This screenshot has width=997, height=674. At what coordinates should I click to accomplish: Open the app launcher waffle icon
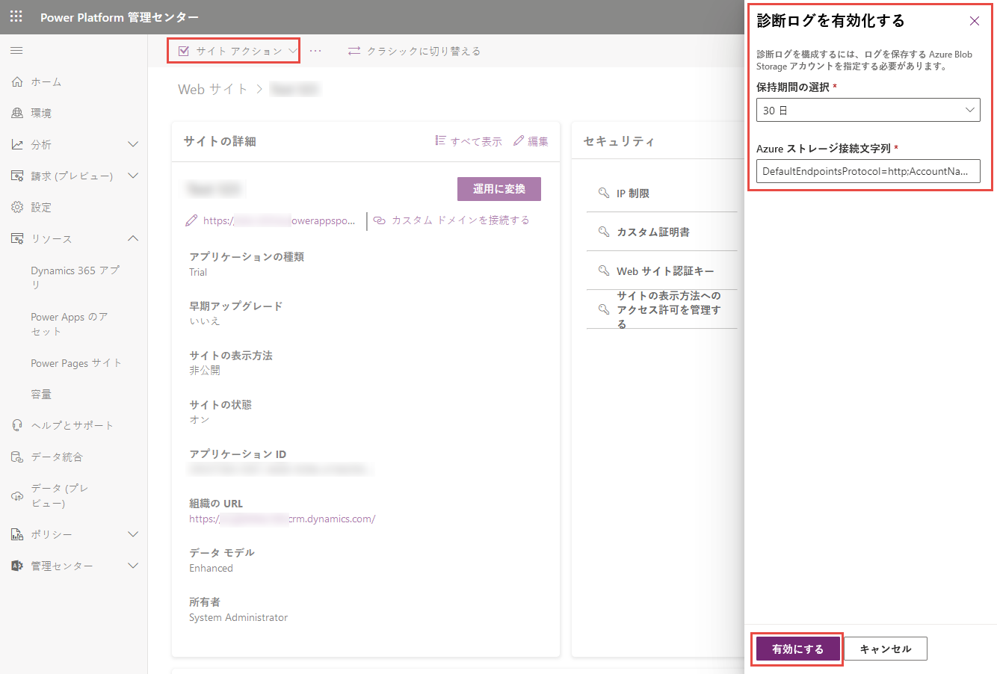16,16
